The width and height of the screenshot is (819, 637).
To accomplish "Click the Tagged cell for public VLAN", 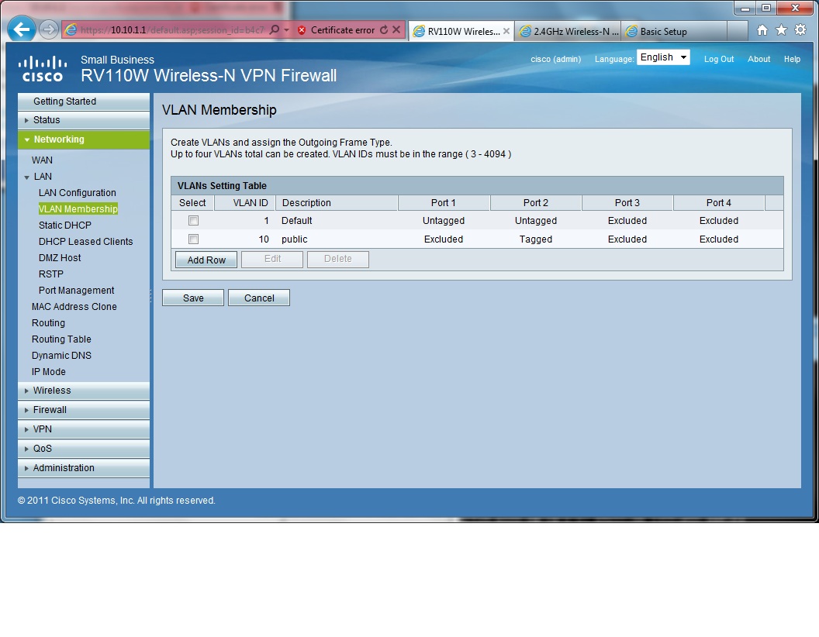I will pos(536,239).
